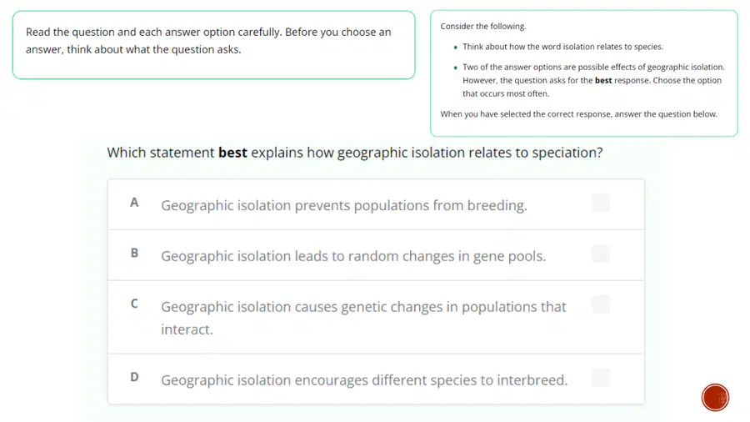The height and width of the screenshot is (422, 750).
Task: Click the question about geographic isolation and speciation
Action: 355,153
